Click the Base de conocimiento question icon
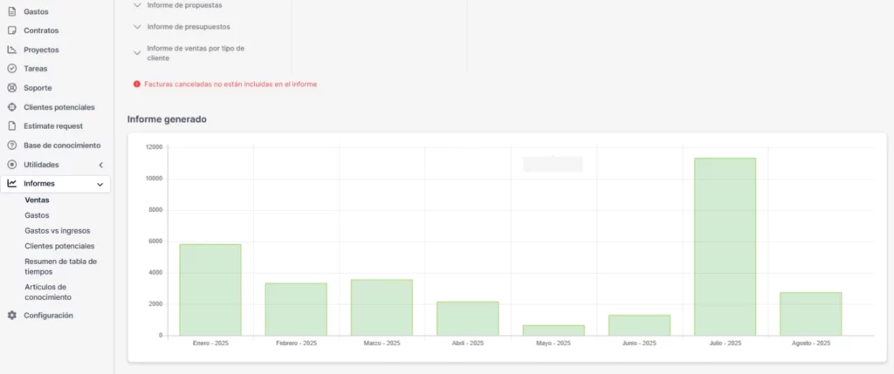894x374 pixels. point(12,146)
